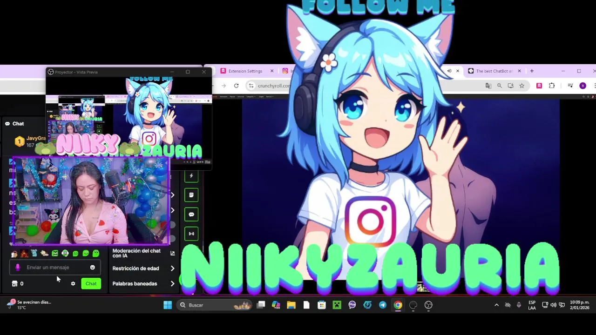Open chat settings gear icon
This screenshot has width=596, height=335.
point(73,283)
